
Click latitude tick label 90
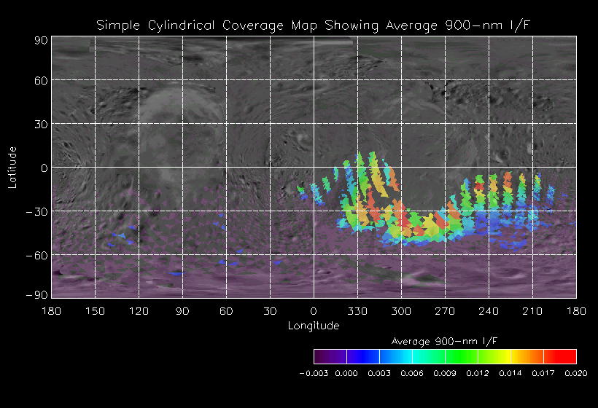tap(41, 40)
